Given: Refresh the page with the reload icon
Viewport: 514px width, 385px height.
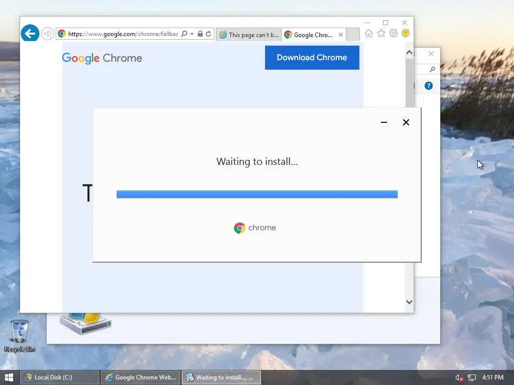Looking at the screenshot, I should tap(208, 34).
